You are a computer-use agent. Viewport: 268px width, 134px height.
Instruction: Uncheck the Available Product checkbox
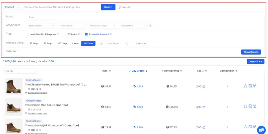tap(86, 34)
